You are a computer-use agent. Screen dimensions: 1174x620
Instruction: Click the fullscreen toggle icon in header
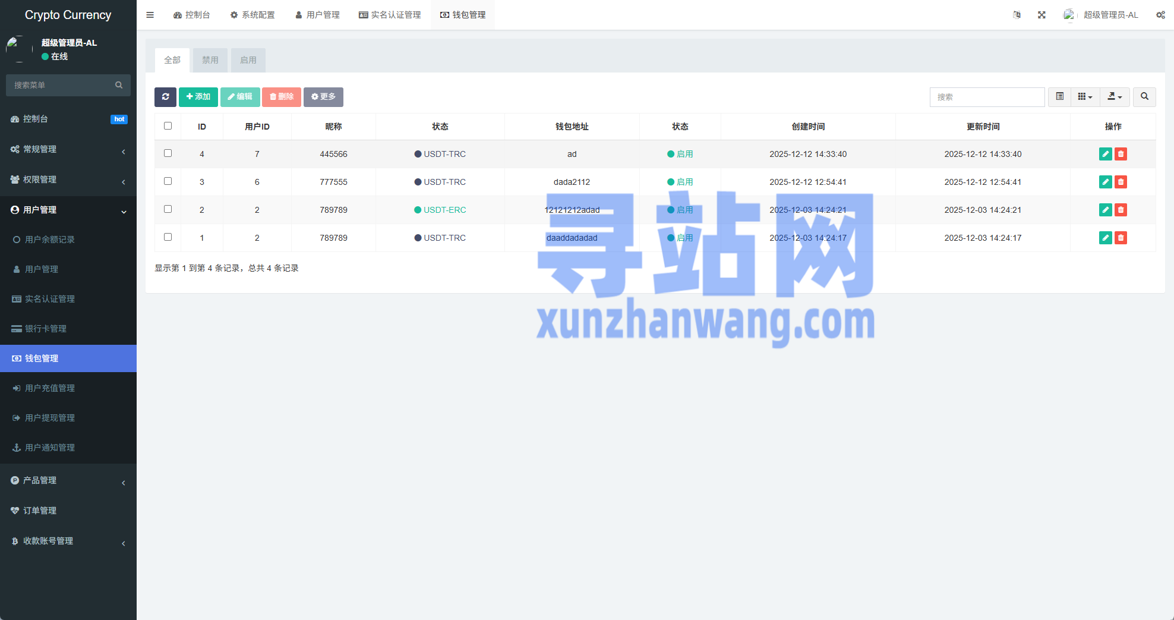(x=1042, y=15)
